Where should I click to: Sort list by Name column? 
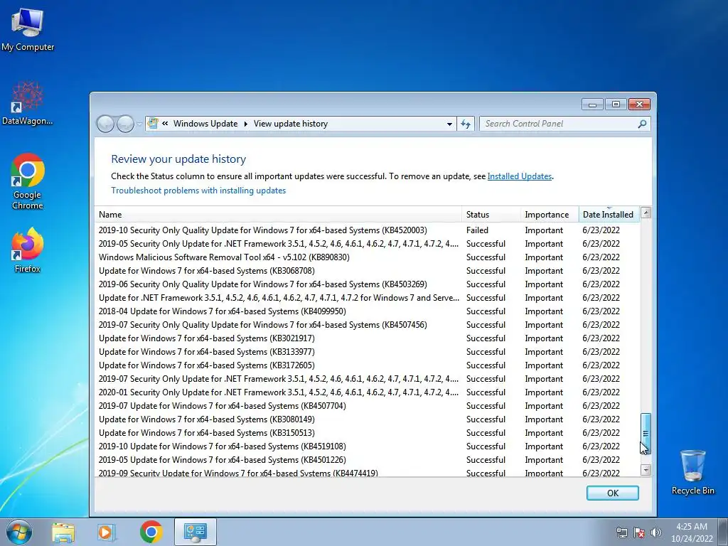[x=279, y=215]
